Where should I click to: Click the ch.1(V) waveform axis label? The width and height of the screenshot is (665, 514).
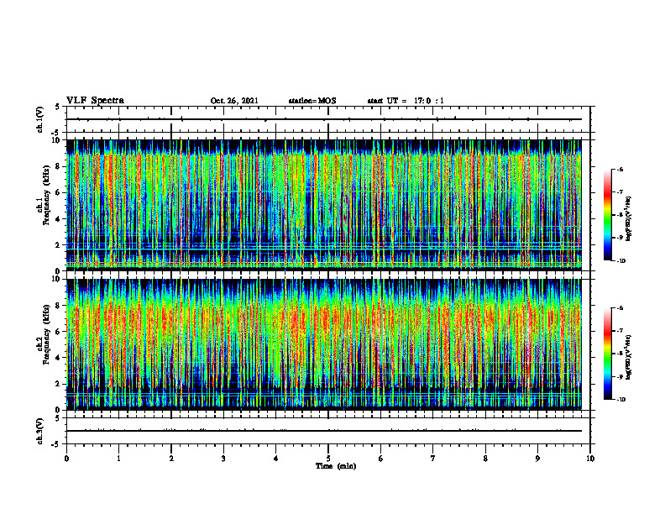[40, 119]
